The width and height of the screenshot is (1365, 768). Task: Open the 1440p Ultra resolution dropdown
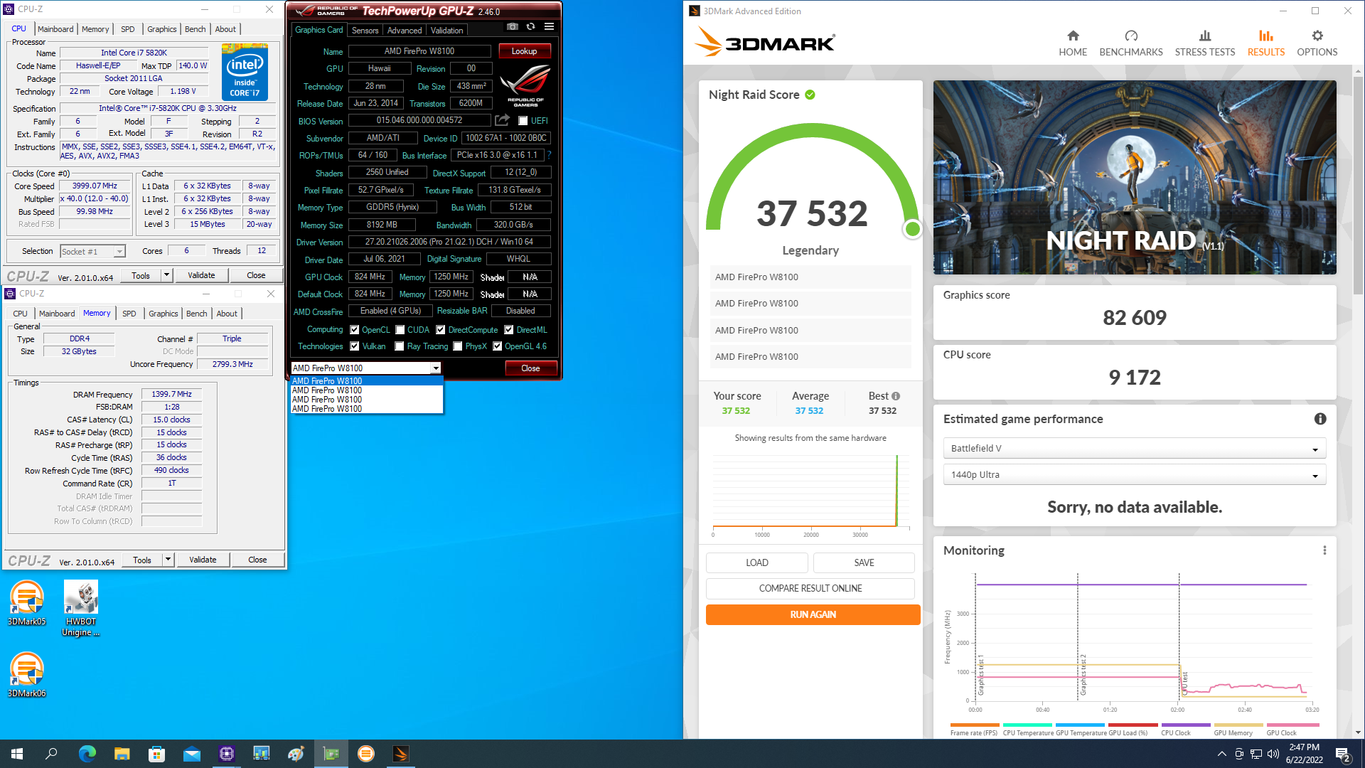point(1135,475)
